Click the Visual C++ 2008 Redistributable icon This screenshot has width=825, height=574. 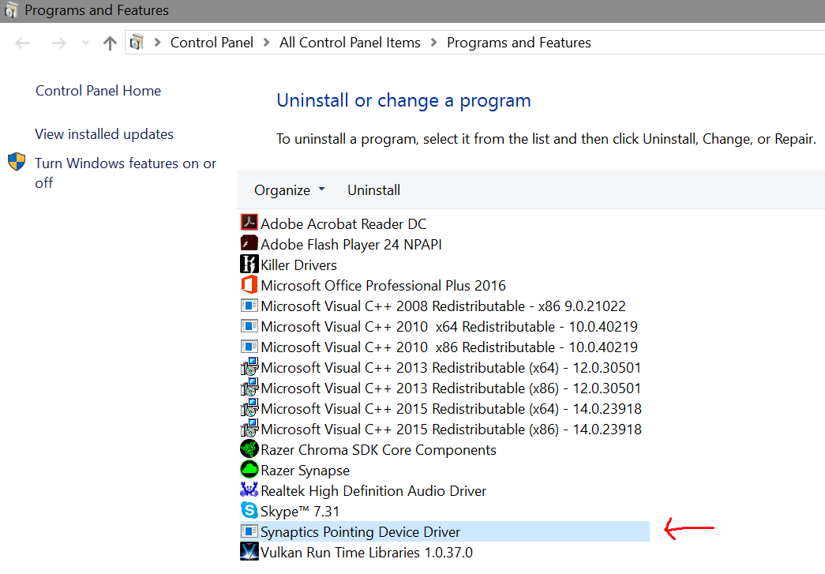click(x=249, y=305)
